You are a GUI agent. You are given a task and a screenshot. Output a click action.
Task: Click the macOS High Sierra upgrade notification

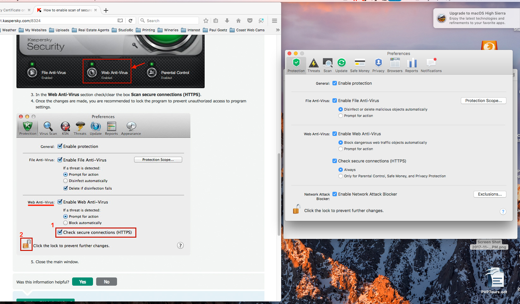[x=476, y=18]
